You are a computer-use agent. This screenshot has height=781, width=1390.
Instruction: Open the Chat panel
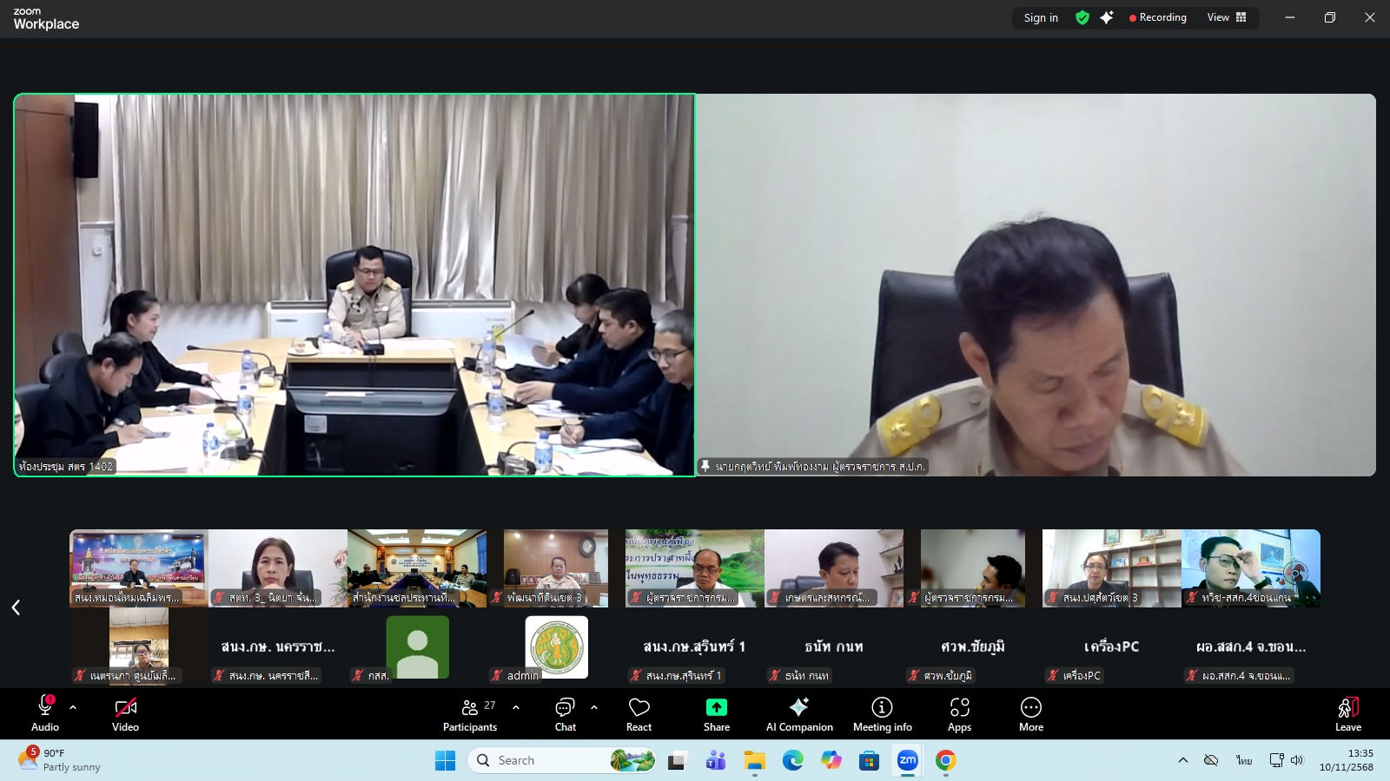[x=566, y=713]
